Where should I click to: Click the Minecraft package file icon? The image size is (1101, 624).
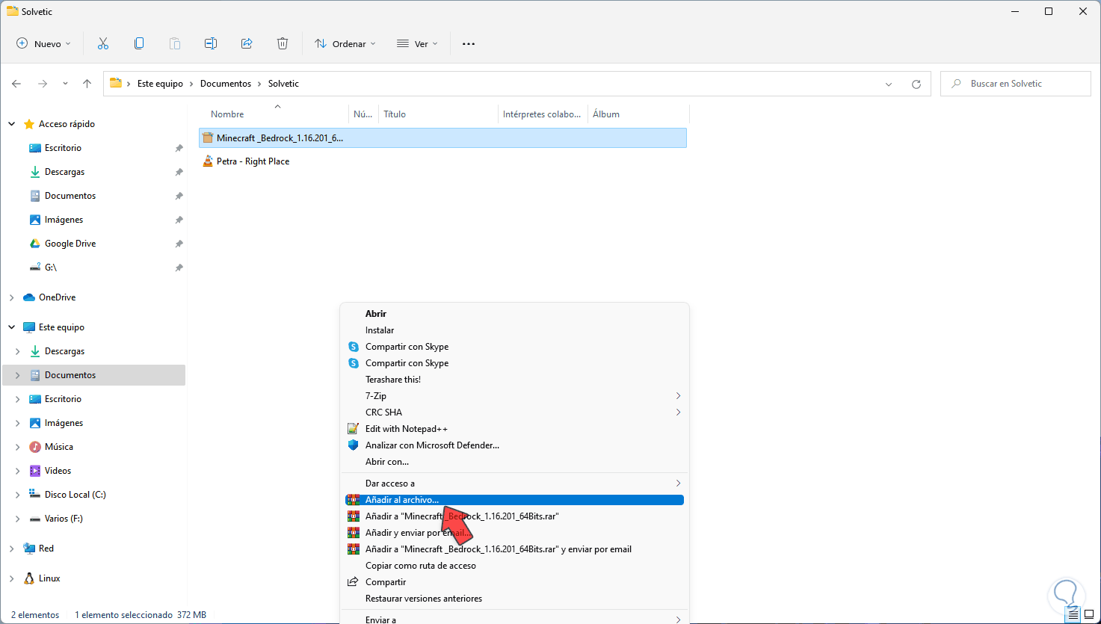click(x=208, y=138)
